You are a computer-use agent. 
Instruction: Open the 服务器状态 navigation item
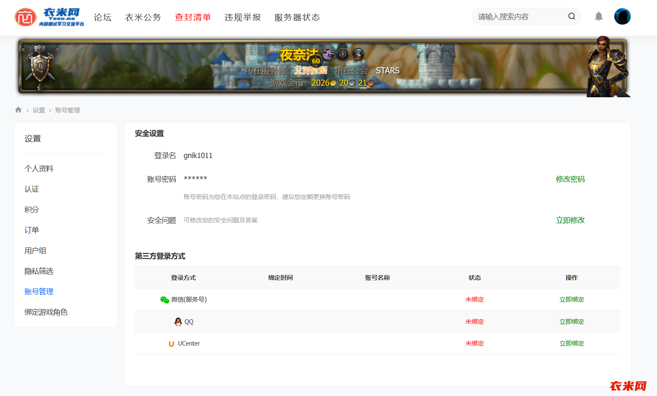tap(297, 17)
